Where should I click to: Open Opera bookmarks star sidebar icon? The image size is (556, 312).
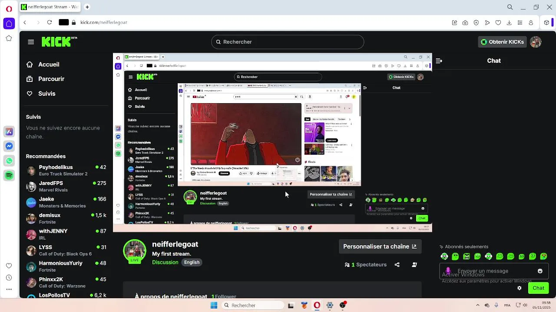click(x=9, y=39)
